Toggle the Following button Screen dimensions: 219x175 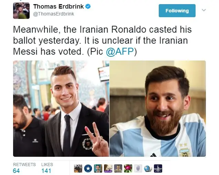click(177, 11)
